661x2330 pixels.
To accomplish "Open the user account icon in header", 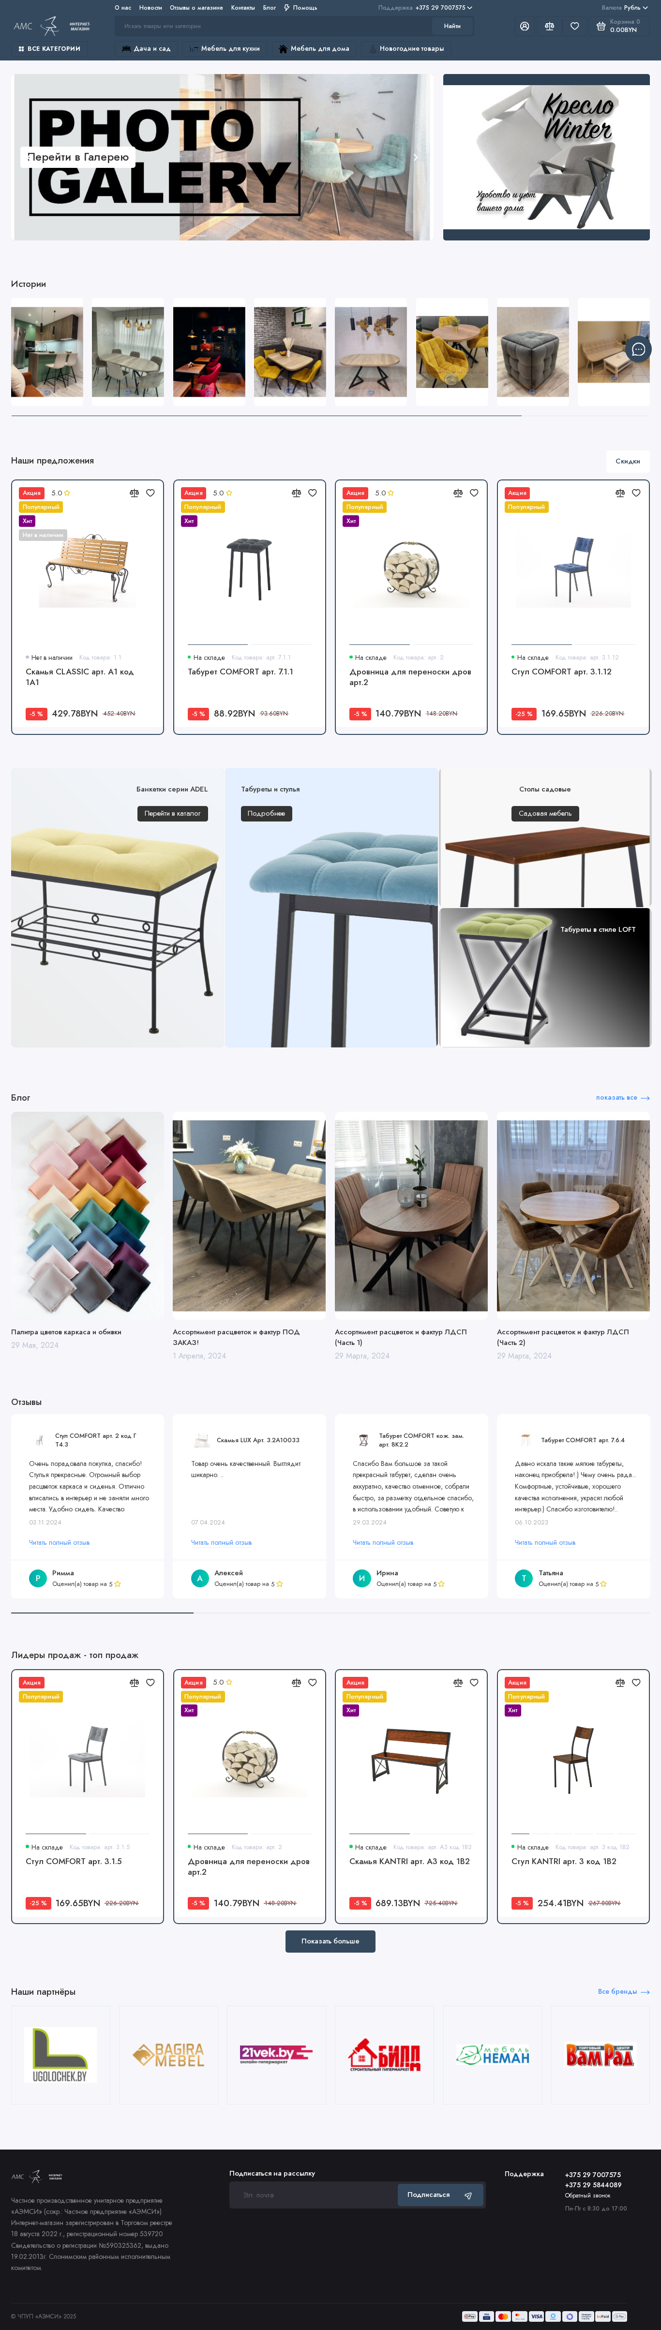I will click(525, 26).
